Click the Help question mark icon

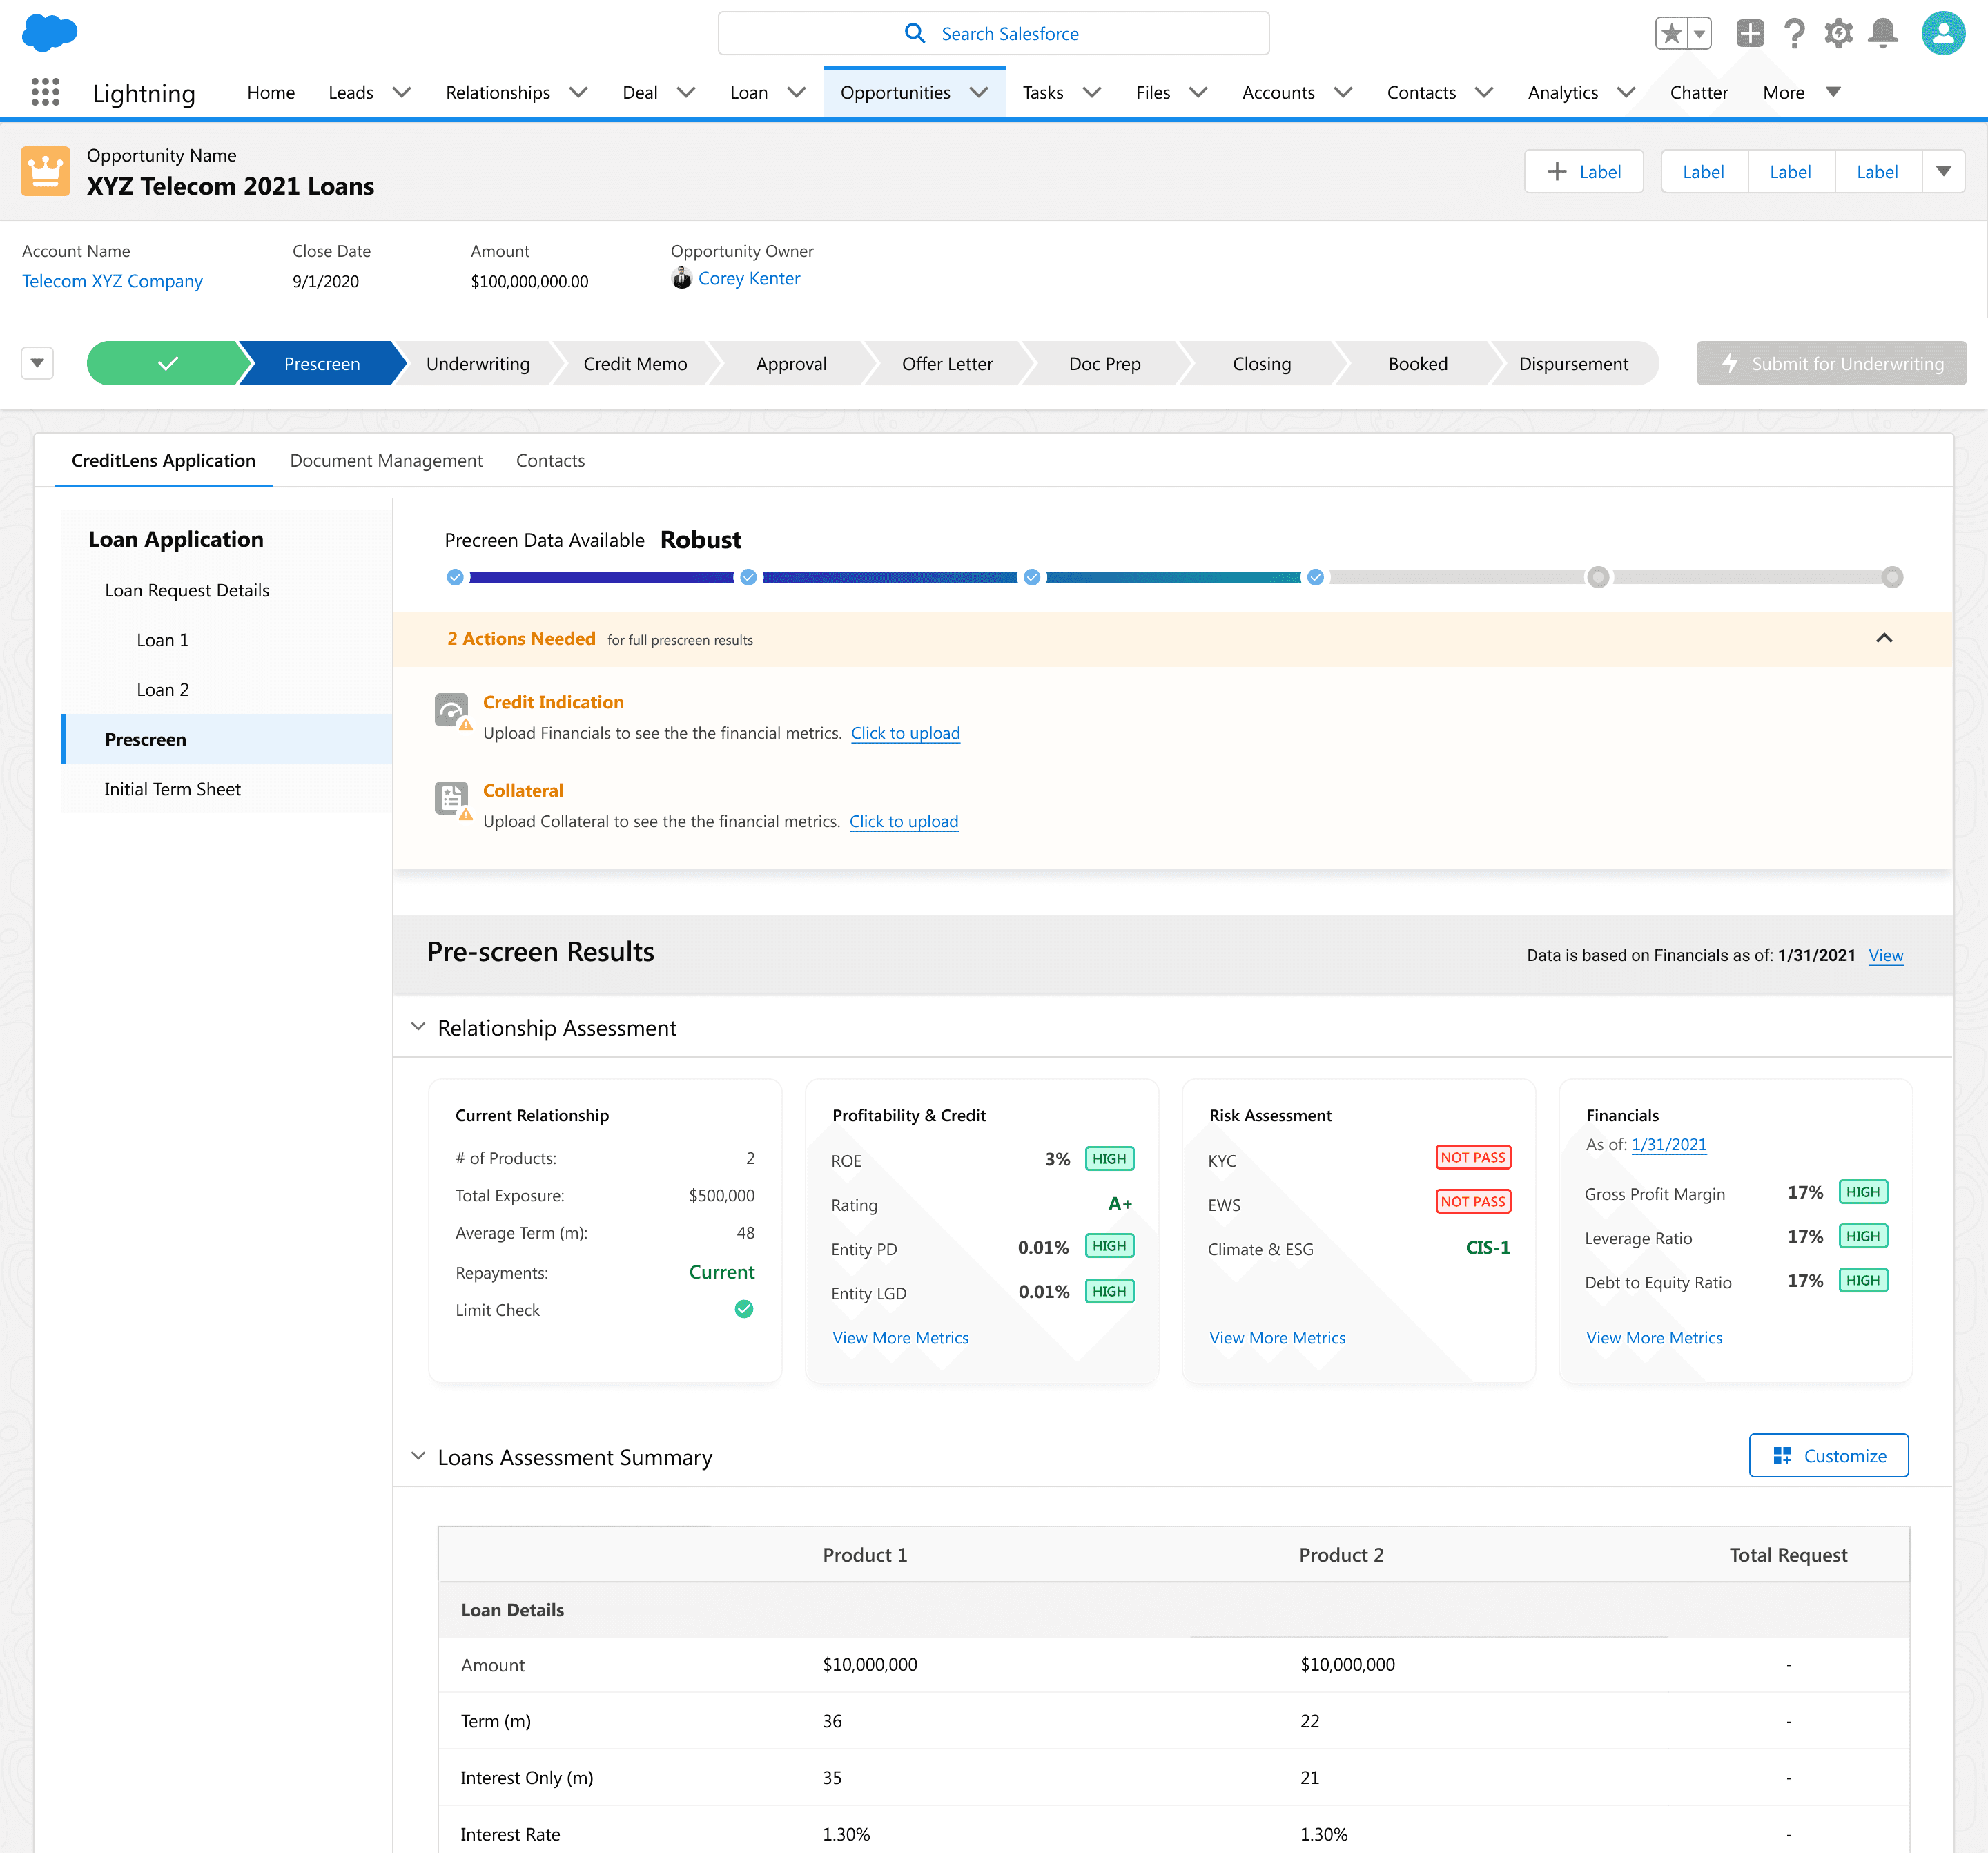pyautogui.click(x=1795, y=33)
